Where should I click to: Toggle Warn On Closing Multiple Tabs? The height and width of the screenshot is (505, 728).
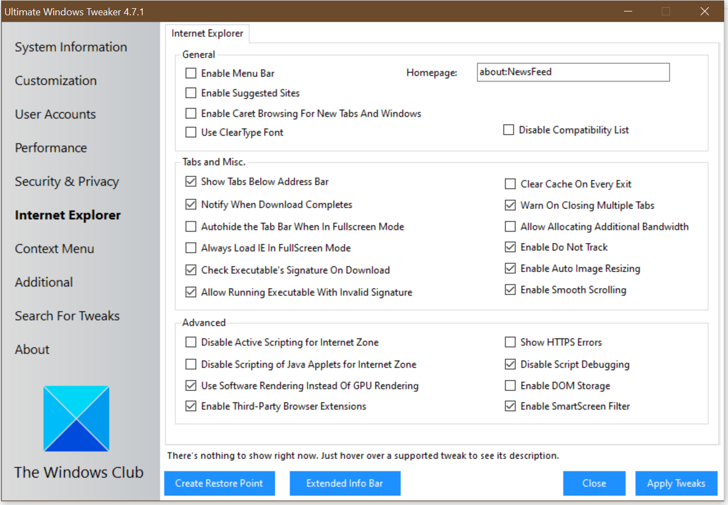pyautogui.click(x=510, y=205)
